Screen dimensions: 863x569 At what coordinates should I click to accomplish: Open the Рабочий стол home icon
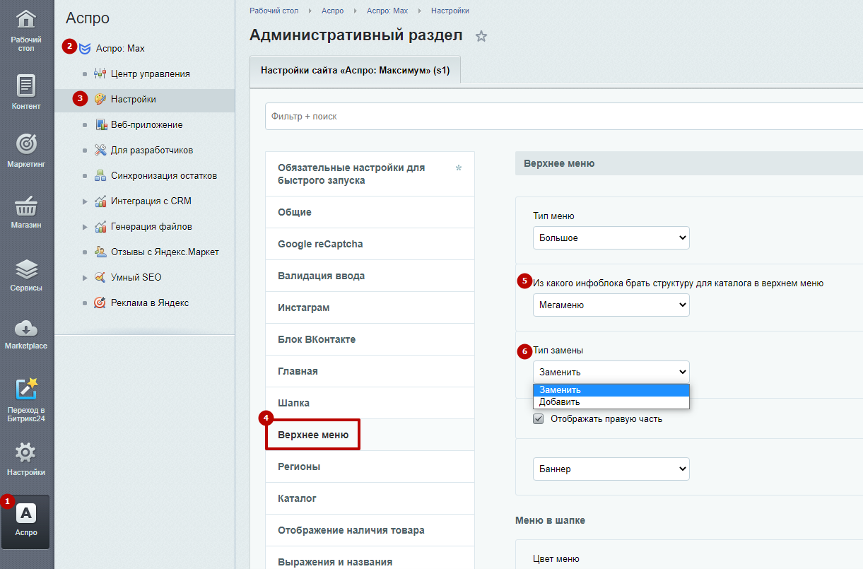point(26,20)
